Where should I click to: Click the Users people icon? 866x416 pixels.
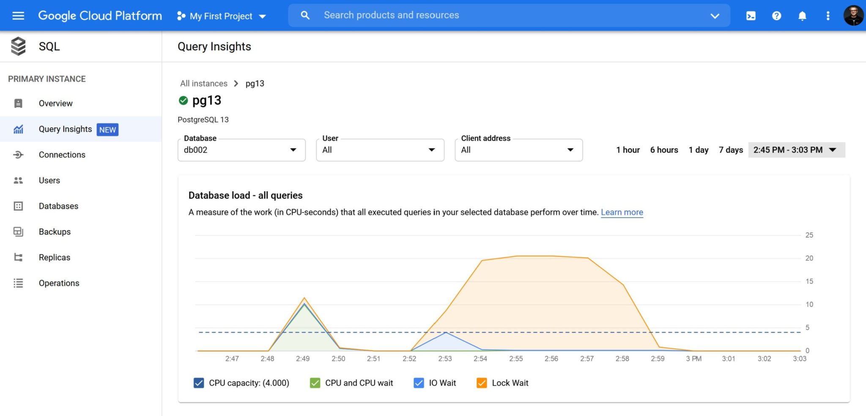[18, 181]
